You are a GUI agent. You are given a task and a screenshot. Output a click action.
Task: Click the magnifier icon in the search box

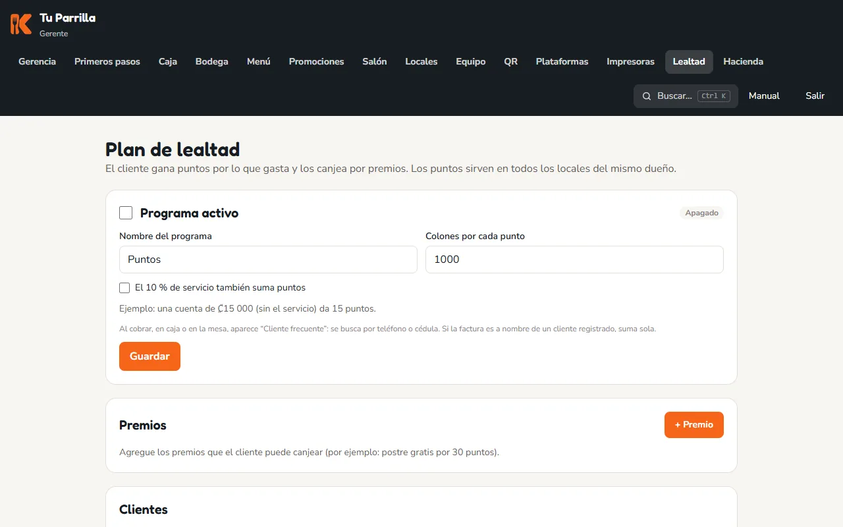pyautogui.click(x=647, y=96)
